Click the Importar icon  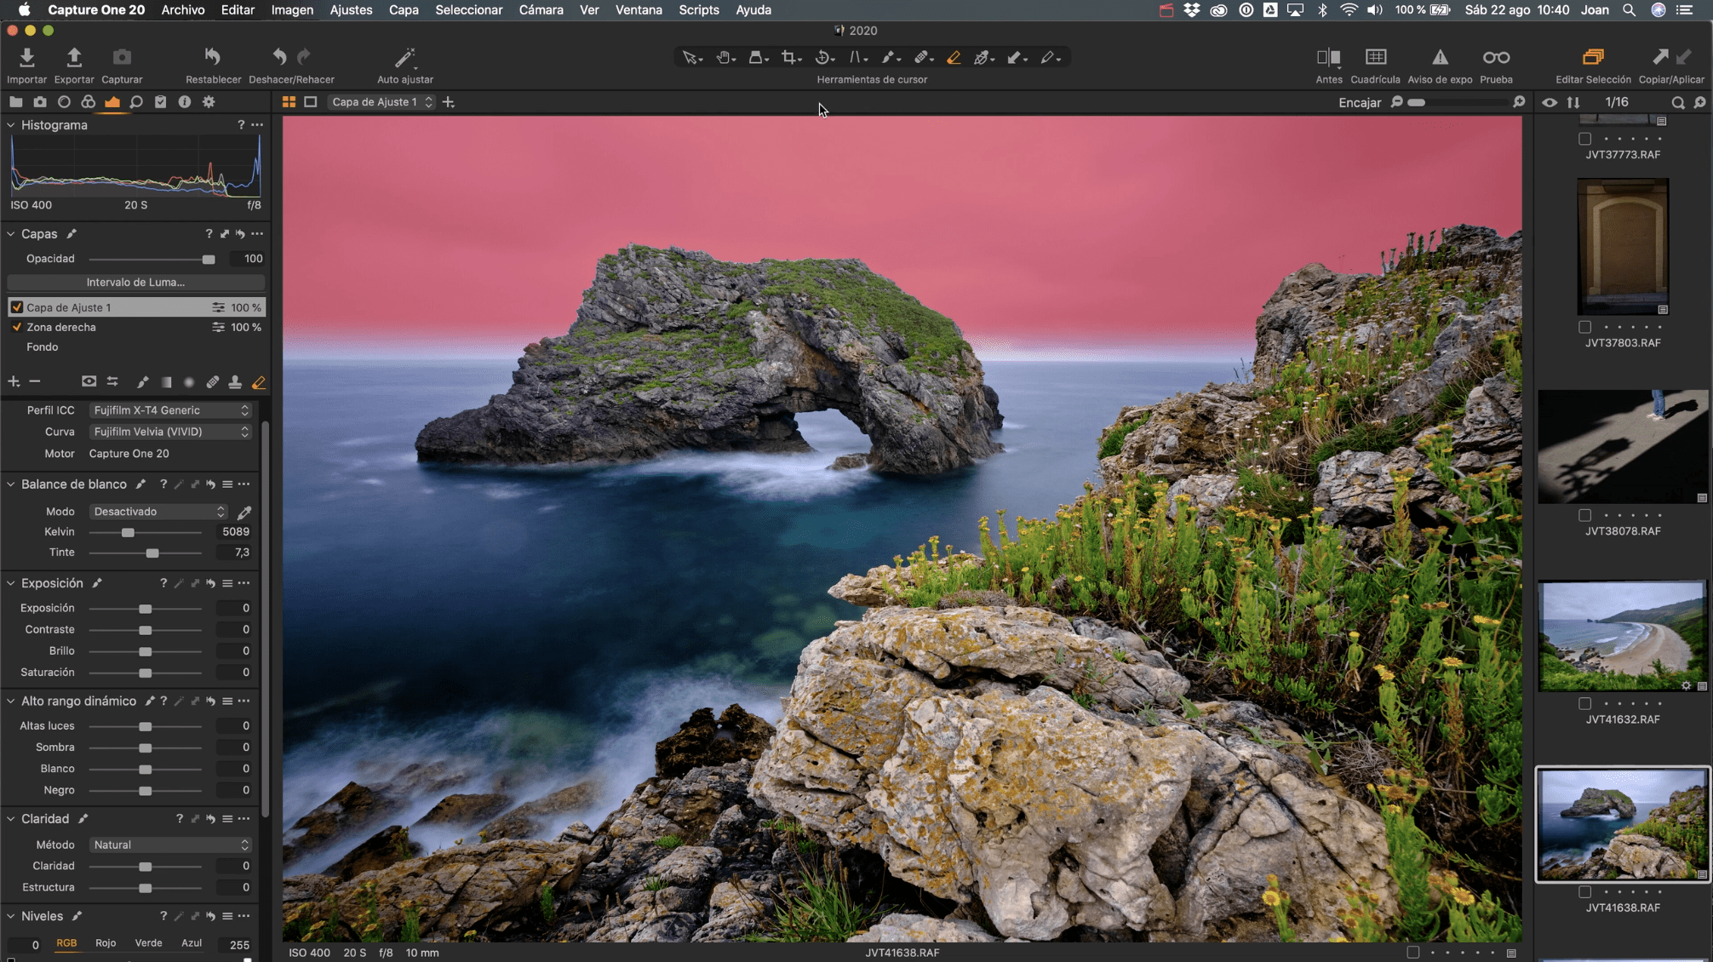pyautogui.click(x=26, y=58)
